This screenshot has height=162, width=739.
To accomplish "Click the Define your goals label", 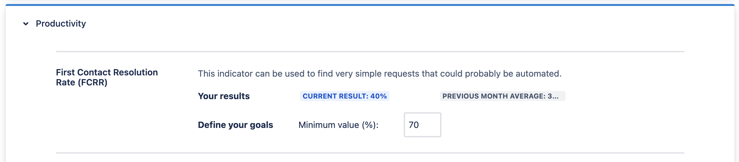I will tap(235, 125).
